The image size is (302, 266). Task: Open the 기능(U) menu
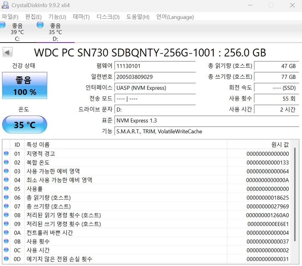57,17
